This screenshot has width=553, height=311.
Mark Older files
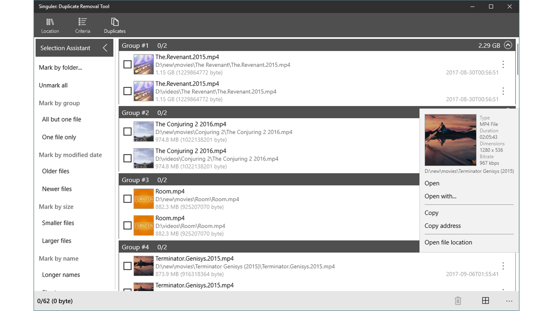click(56, 171)
